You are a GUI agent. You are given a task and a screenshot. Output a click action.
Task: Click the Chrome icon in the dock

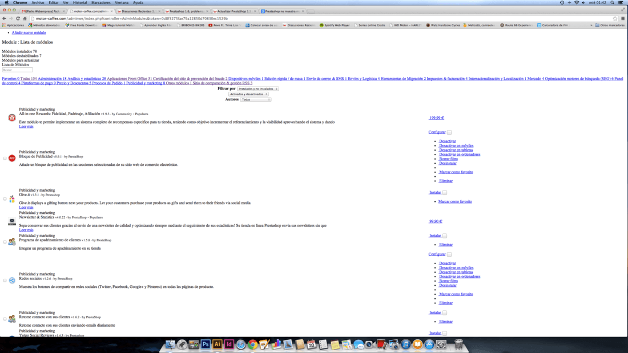pyautogui.click(x=253, y=344)
